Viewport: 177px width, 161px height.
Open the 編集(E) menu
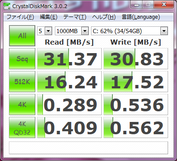coord(49,17)
